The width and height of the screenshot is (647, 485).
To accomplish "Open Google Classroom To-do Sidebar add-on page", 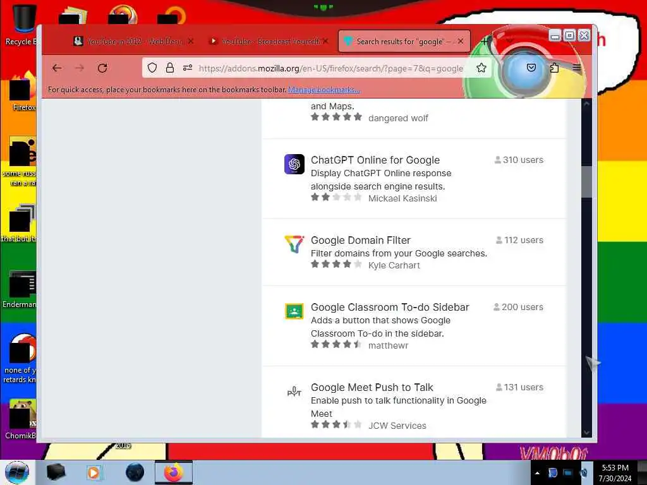I will coord(390,308).
